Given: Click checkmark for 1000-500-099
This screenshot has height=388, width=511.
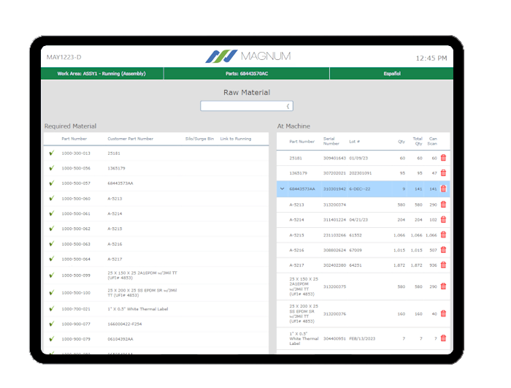Looking at the screenshot, I should pyautogui.click(x=52, y=275).
